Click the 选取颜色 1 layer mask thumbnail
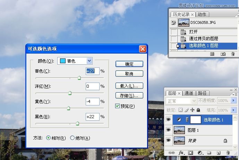The width and height of the screenshot is (239, 160). pyautogui.click(x=196, y=120)
